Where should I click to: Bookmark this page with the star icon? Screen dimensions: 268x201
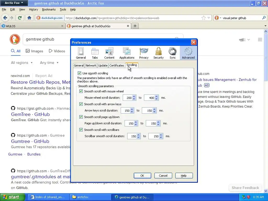[x=203, y=18]
